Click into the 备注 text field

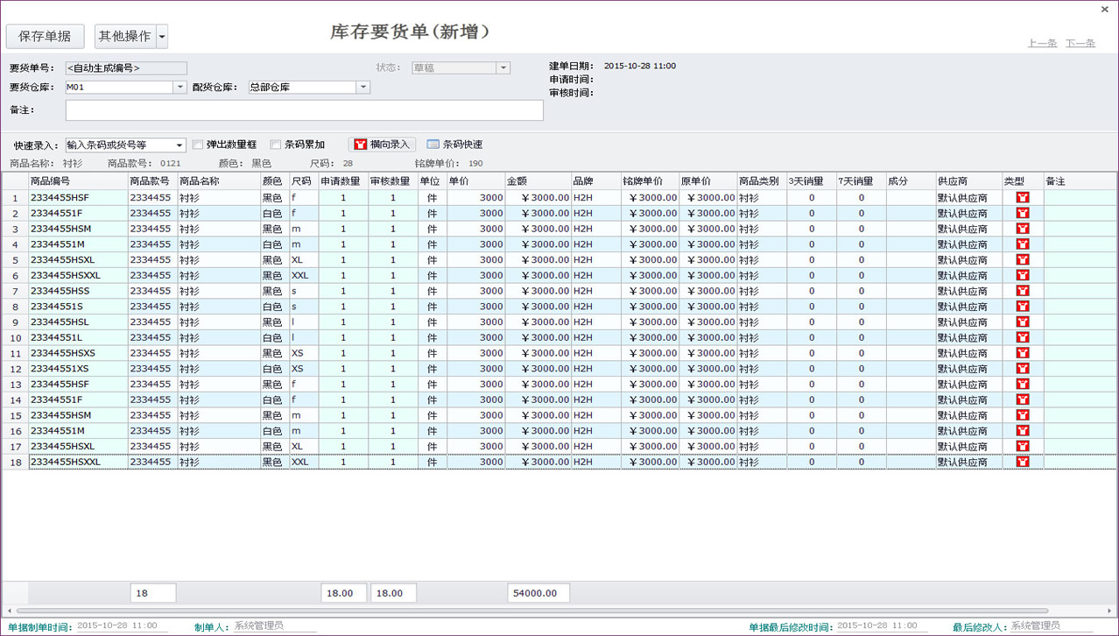pos(304,110)
